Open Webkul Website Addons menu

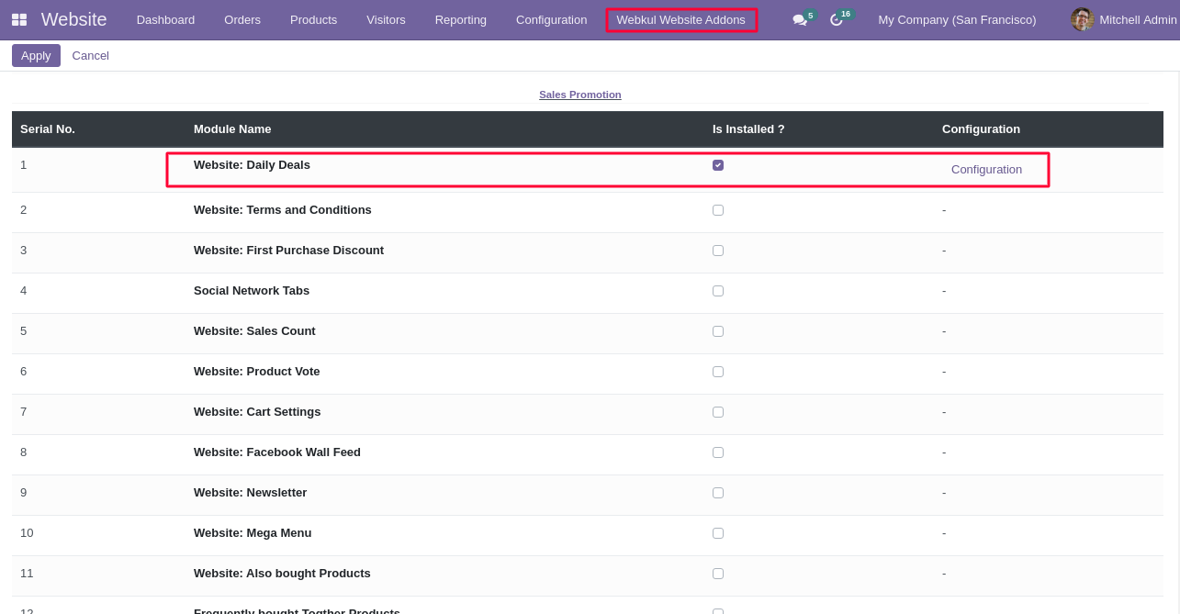[681, 19]
